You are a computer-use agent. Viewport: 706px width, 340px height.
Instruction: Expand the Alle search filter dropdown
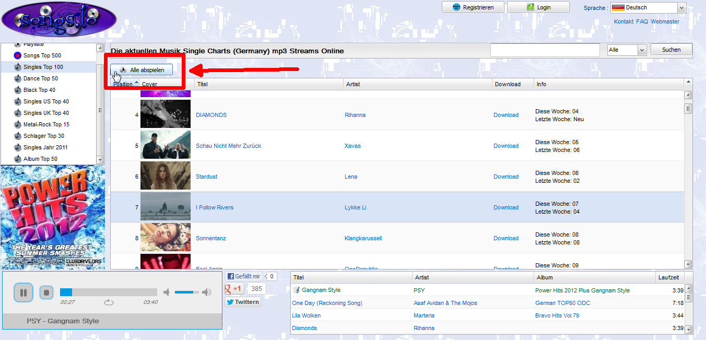627,50
